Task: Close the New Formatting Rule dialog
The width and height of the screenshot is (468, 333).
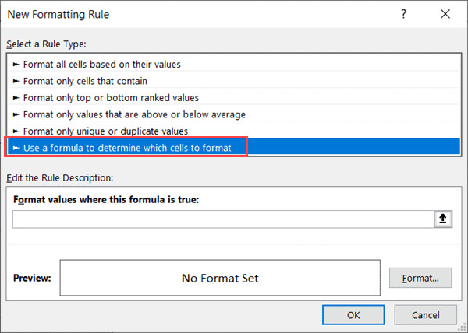Action: tap(444, 15)
